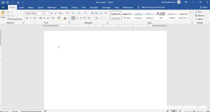Justify paragraph text

[84, 18]
